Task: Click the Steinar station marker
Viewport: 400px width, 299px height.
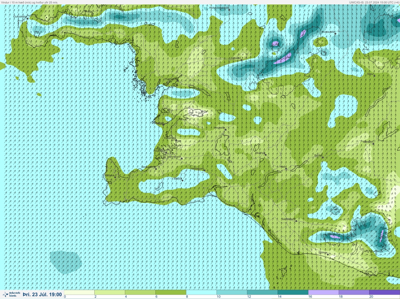Action: pyautogui.click(x=328, y=254)
